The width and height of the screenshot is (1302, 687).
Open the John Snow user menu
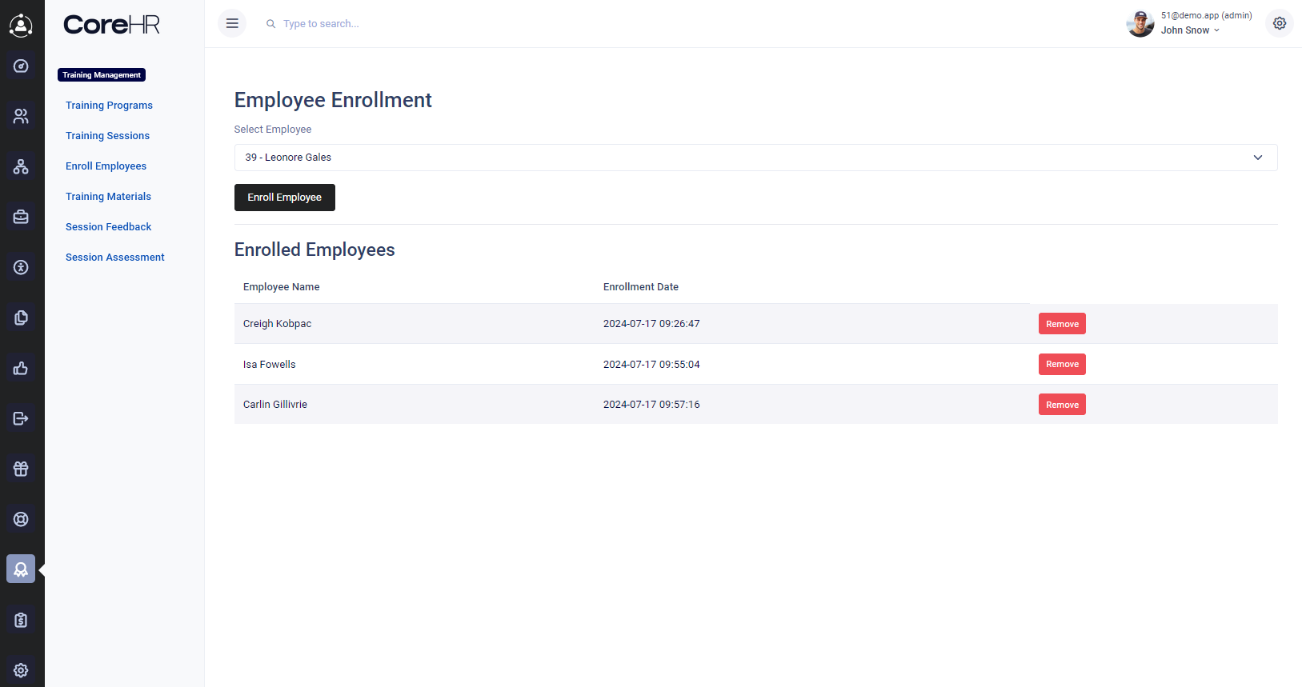click(x=1190, y=30)
